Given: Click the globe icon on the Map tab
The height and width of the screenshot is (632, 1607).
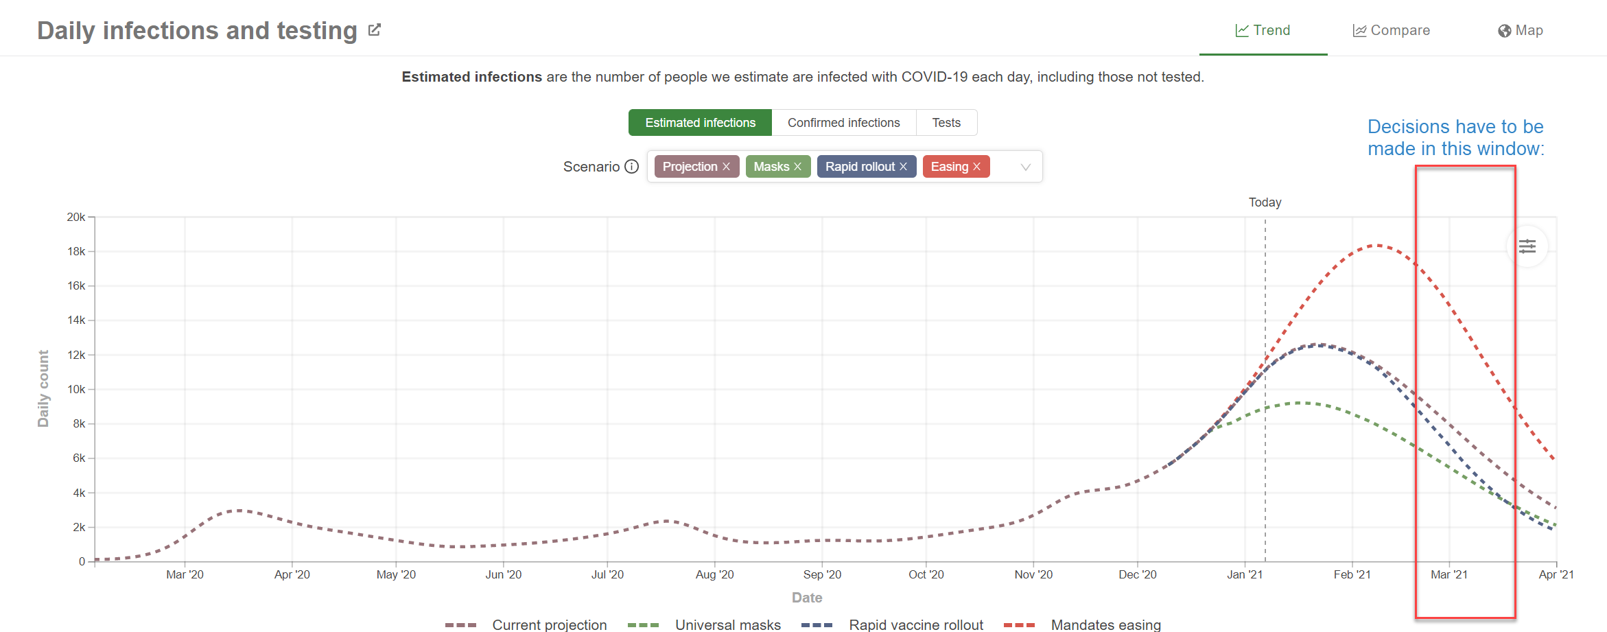Looking at the screenshot, I should [x=1504, y=31].
